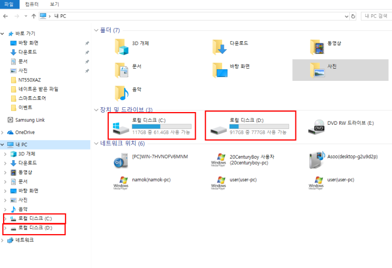Click the C: drive usage bar

[x=161, y=126]
